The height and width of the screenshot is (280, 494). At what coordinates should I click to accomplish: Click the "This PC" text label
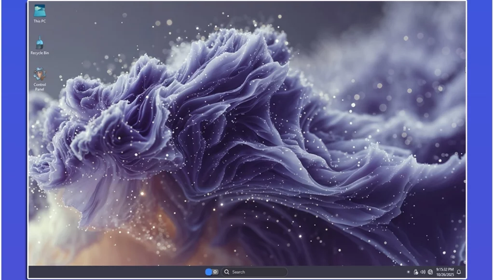(x=40, y=21)
